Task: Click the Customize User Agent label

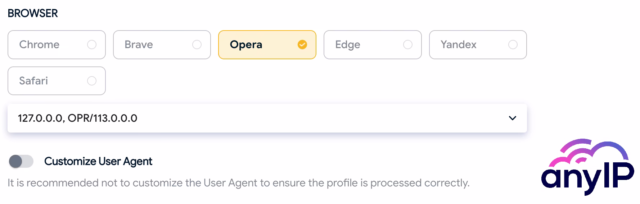Action: (x=98, y=161)
